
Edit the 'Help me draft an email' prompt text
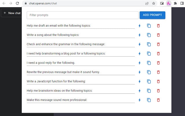[x=81, y=26]
